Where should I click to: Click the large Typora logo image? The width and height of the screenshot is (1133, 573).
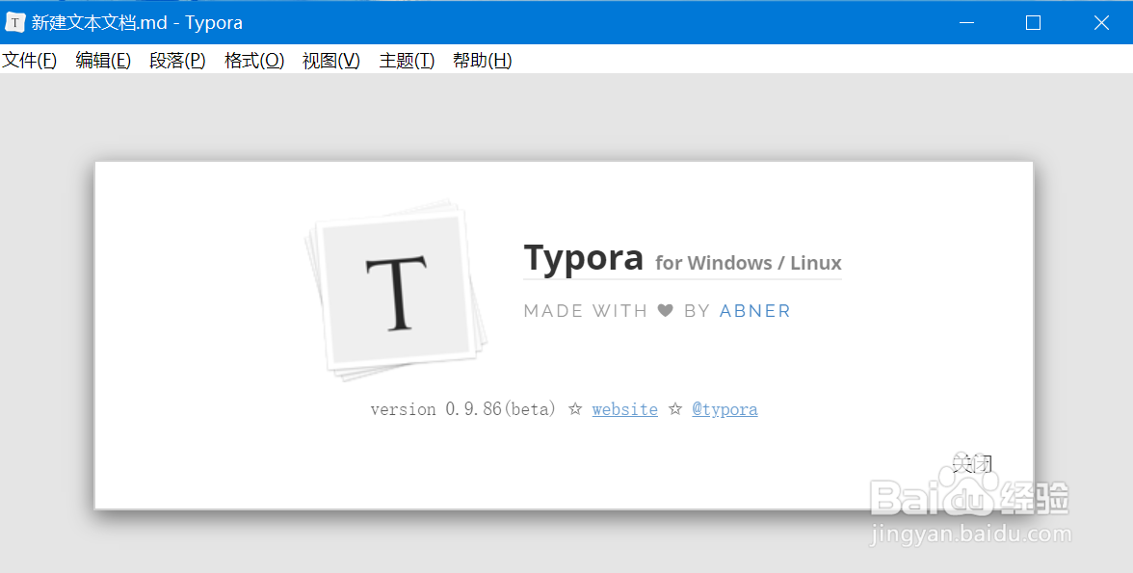(395, 290)
